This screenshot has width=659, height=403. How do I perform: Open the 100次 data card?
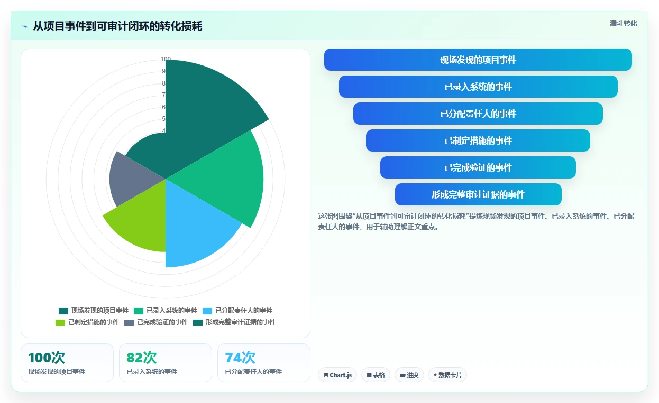pyautogui.click(x=67, y=363)
